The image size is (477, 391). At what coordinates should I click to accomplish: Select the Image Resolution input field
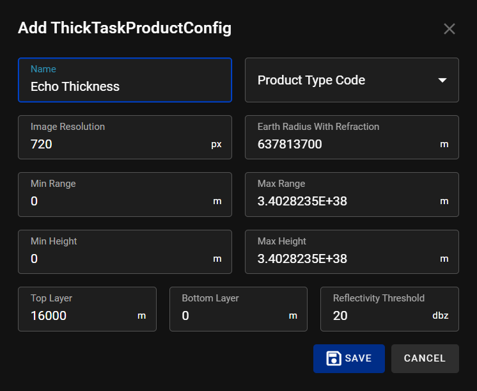coord(115,144)
